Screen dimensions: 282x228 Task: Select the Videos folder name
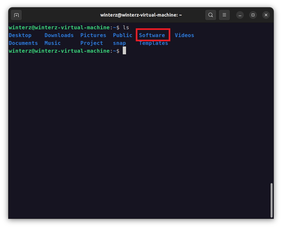[184, 35]
